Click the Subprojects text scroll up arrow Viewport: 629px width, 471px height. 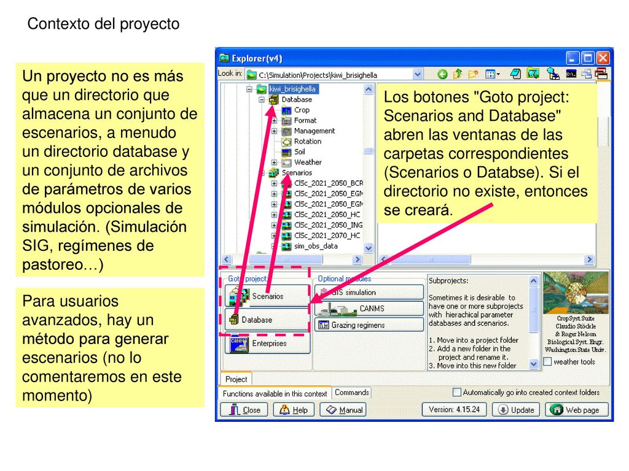[534, 281]
